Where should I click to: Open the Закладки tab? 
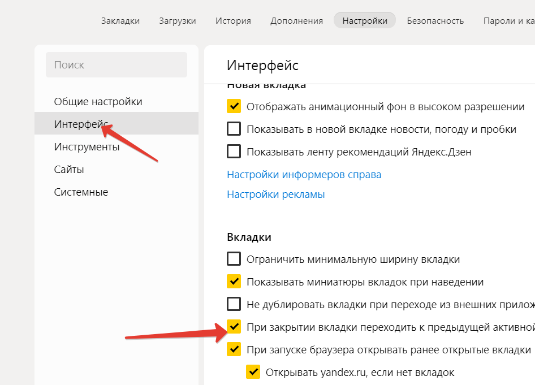click(x=120, y=21)
